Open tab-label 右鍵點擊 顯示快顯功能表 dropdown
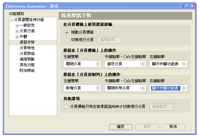This screenshot has height=137, width=199. 168,64
